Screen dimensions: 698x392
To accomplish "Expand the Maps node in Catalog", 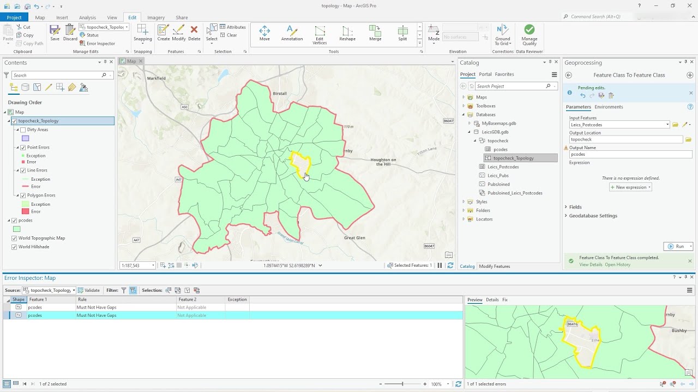I will point(464,97).
